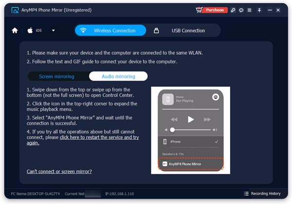Click the PC Name:DESKTOP-SL4G7T4 status text
Screen dimensions: 292x204
click(x=36, y=194)
